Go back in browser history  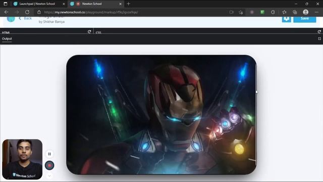6,12
